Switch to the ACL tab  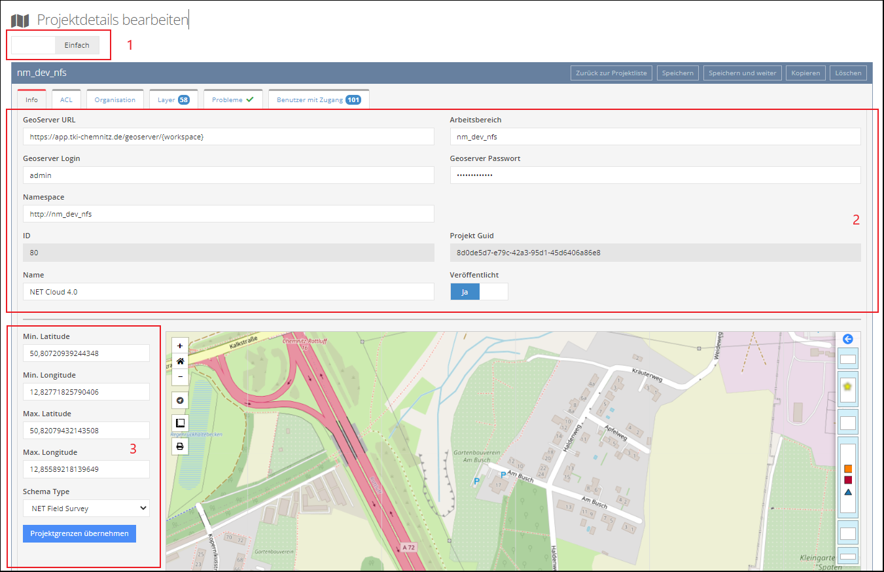[66, 99]
